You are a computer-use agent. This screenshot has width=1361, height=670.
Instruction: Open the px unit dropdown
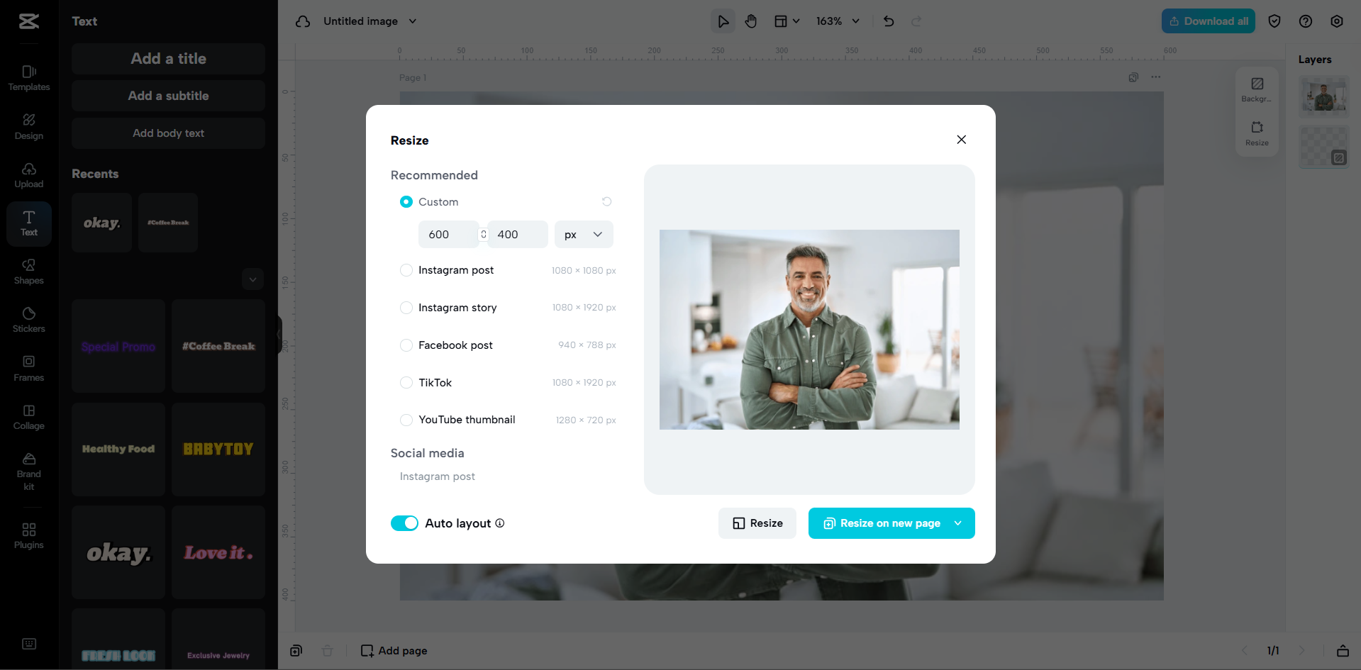click(583, 234)
